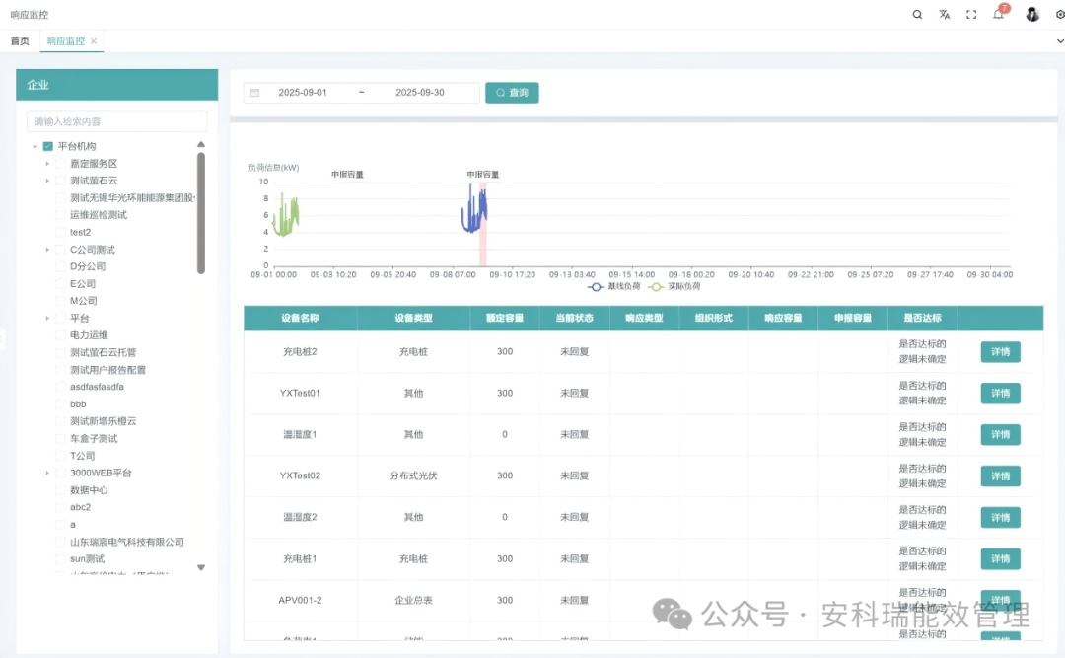Select the sun测试 tree item
This screenshot has width=1065, height=658.
[87, 558]
